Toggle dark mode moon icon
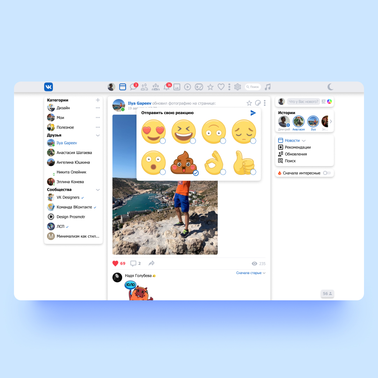 tap(330, 87)
